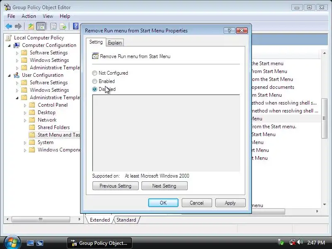Viewport: 332px width, 249px height.
Task: Click the Cancel button
Action: (x=196, y=203)
